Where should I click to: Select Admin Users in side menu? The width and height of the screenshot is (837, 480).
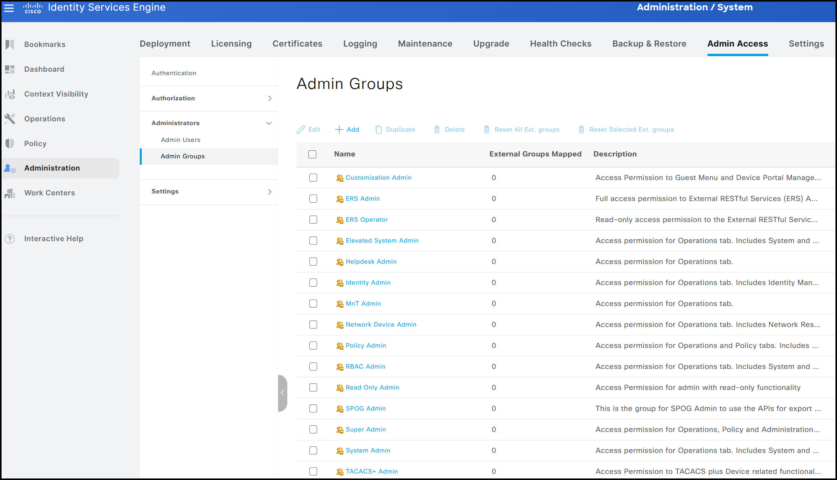click(x=180, y=140)
